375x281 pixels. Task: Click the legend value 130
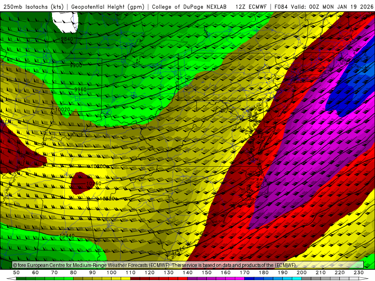pos(169,273)
